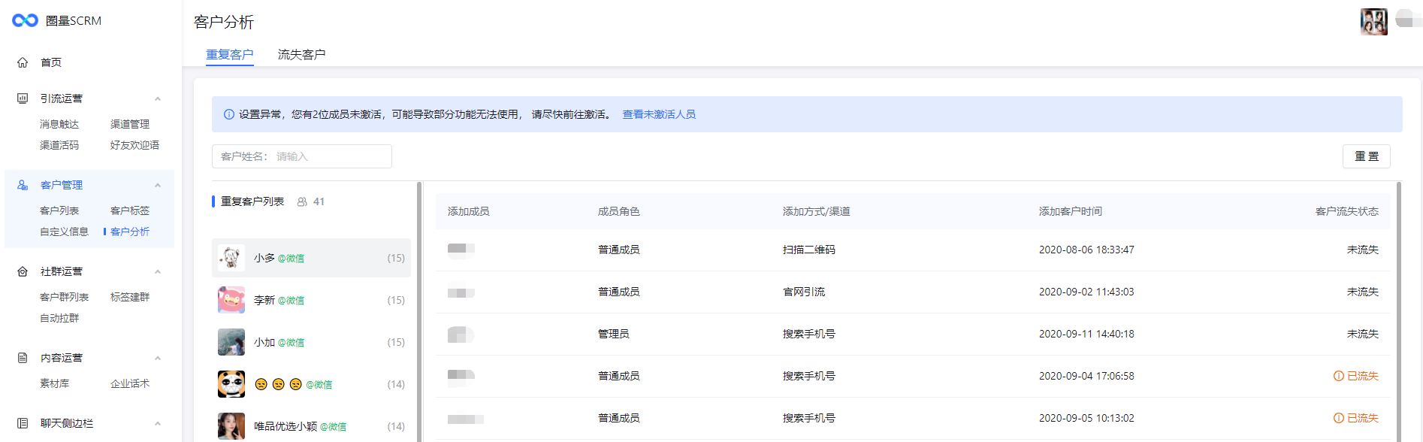Click the 内容运营 document icon
This screenshot has width=1423, height=442.
pyautogui.click(x=23, y=358)
